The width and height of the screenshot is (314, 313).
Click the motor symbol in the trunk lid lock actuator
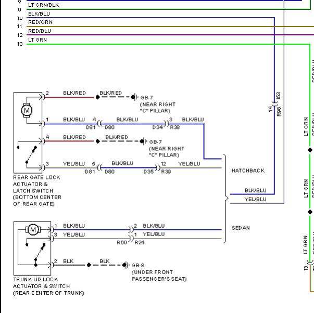(33, 230)
